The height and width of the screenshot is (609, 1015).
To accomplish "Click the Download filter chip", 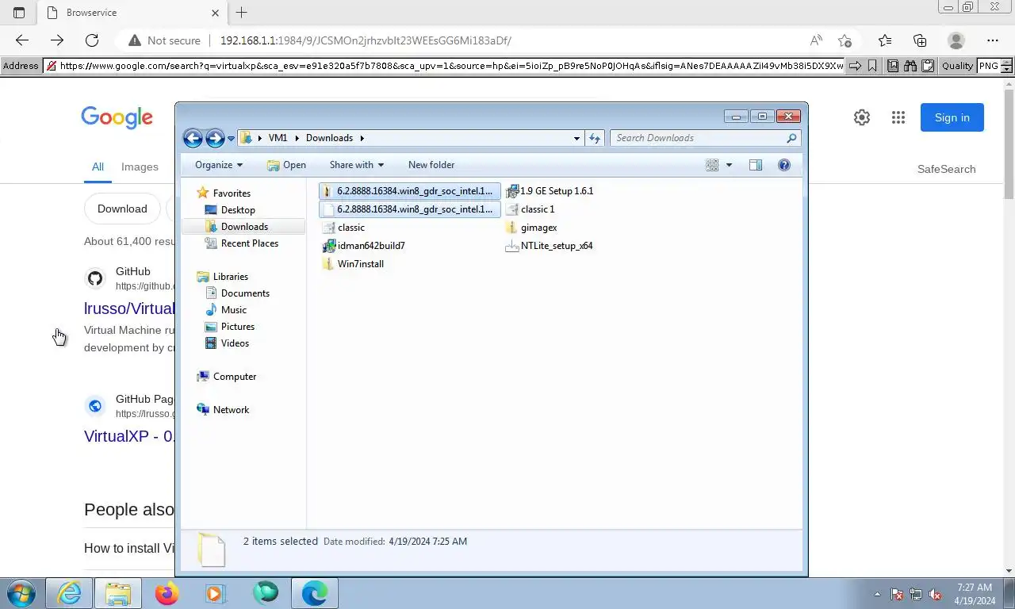I will [122, 209].
